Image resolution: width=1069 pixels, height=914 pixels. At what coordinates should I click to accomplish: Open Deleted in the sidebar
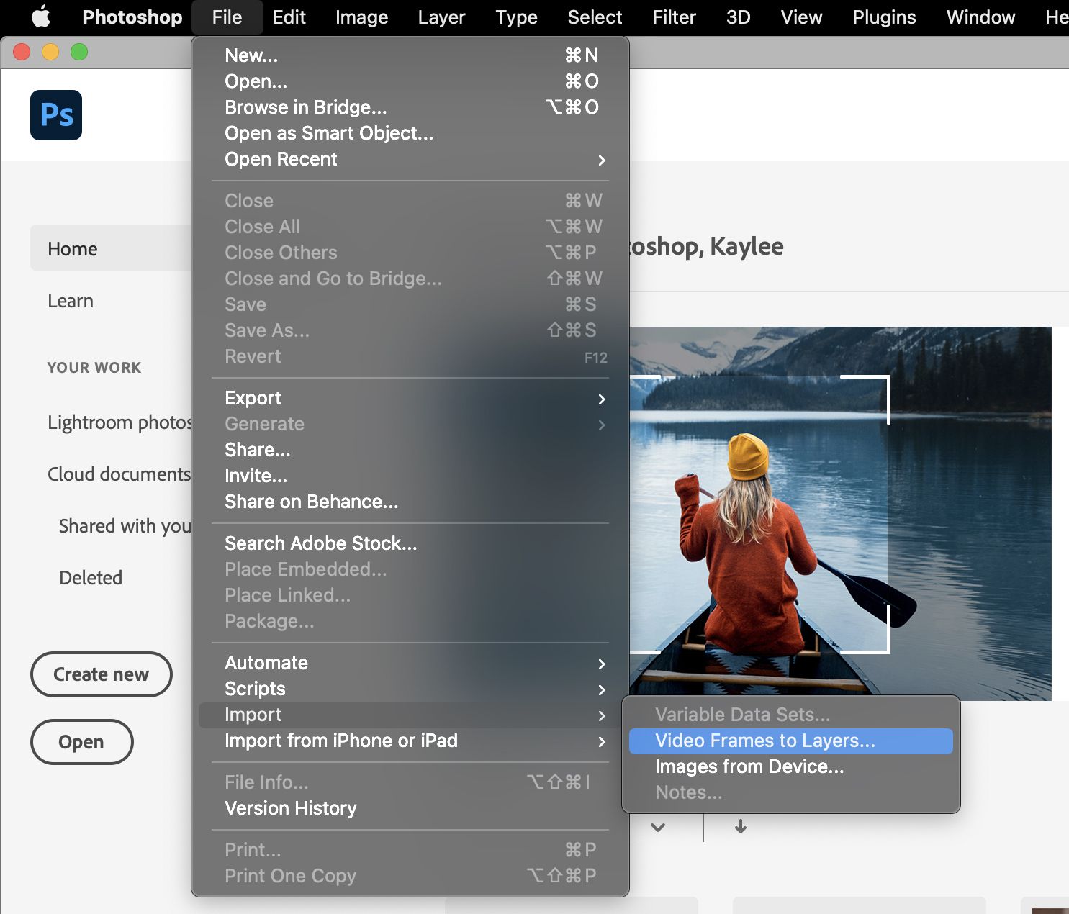click(91, 578)
